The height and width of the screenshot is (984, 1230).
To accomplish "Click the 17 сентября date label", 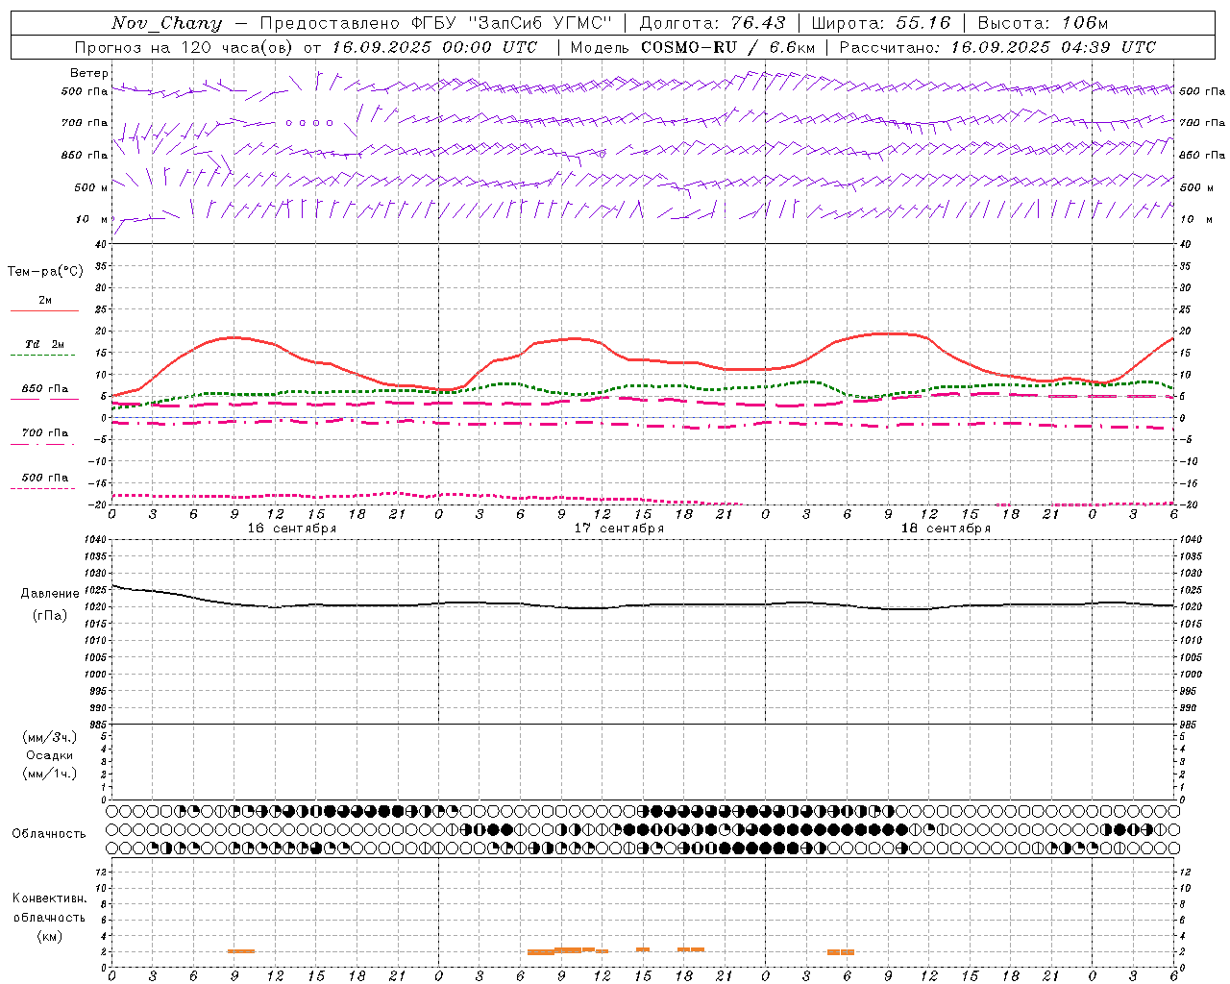I will point(619,529).
